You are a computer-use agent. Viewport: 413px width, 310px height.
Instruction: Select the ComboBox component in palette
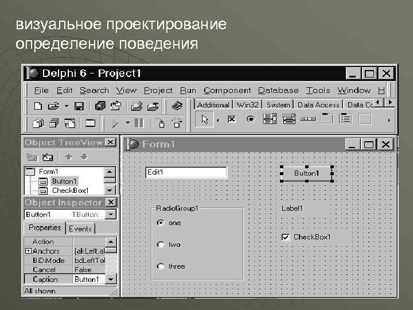289,119
